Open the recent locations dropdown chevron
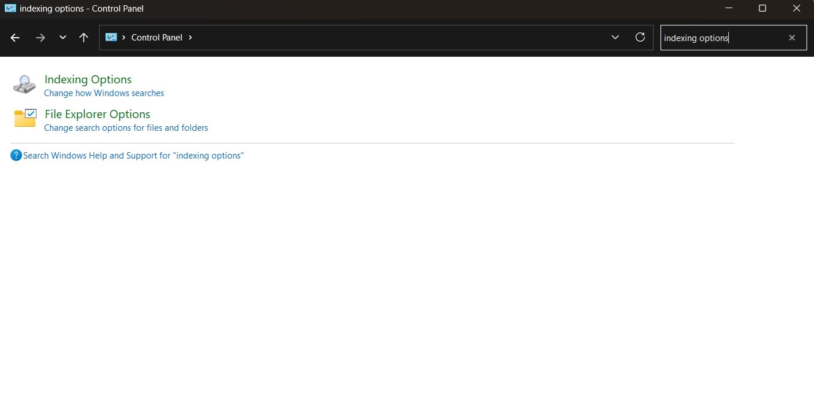The height and width of the screenshot is (419, 814). coord(63,38)
